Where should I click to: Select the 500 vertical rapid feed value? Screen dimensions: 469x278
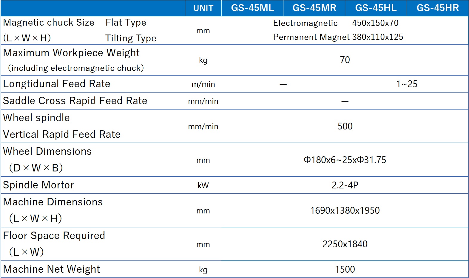[x=345, y=126]
